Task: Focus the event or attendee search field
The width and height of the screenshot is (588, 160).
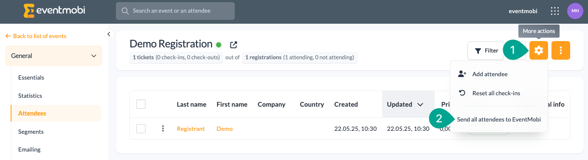Action: point(175,11)
